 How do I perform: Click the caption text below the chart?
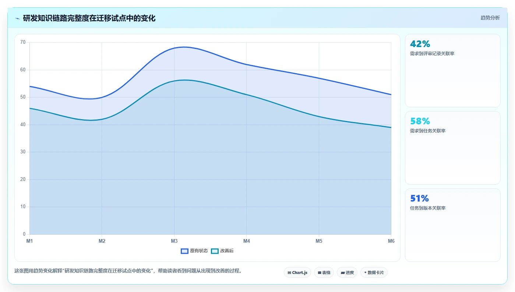[128, 271]
